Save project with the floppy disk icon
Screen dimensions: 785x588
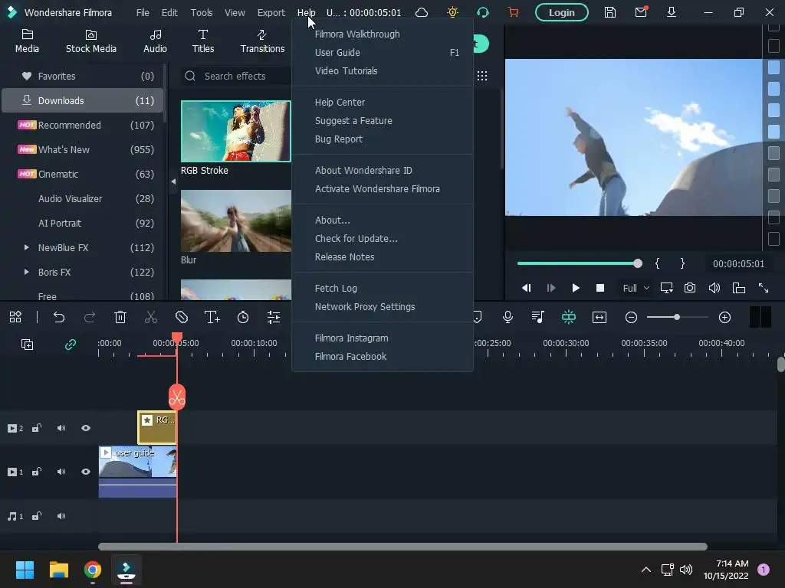pyautogui.click(x=609, y=12)
